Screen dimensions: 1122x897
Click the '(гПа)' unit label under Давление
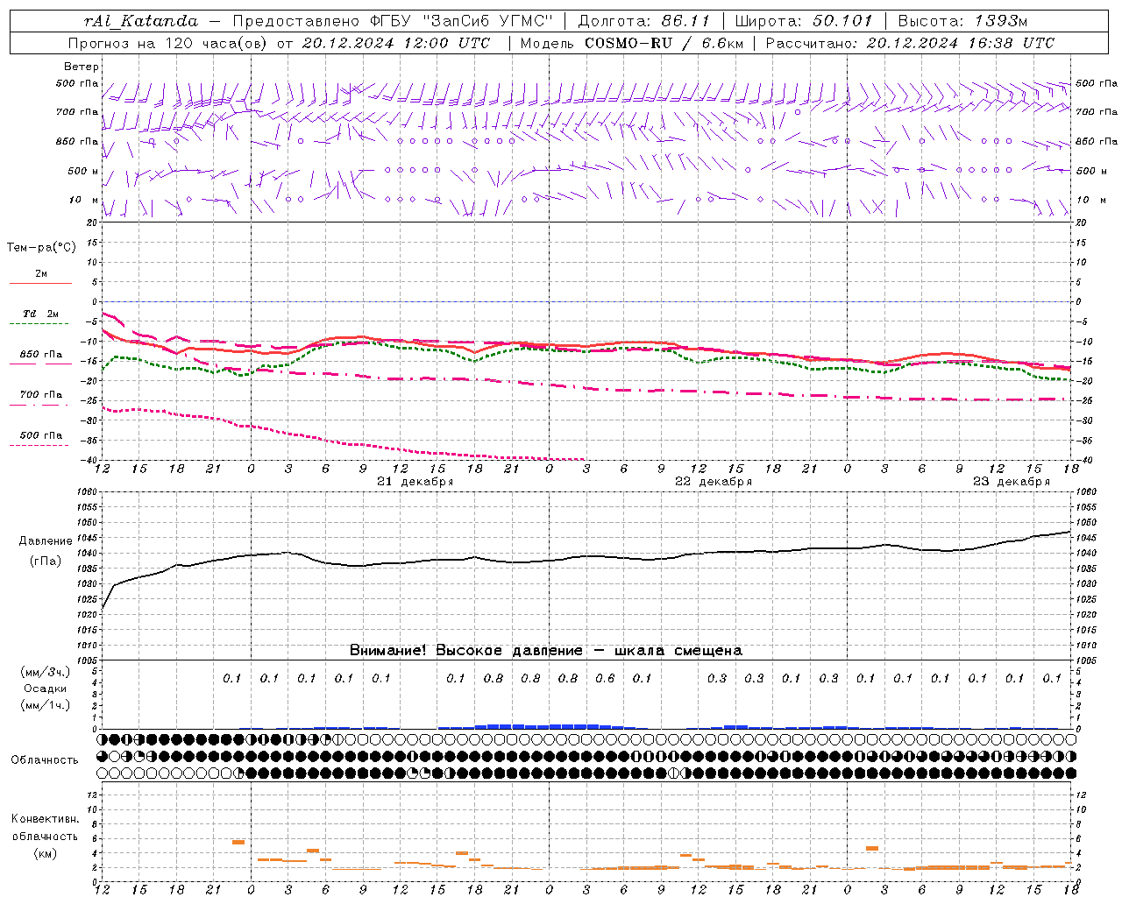(46, 562)
